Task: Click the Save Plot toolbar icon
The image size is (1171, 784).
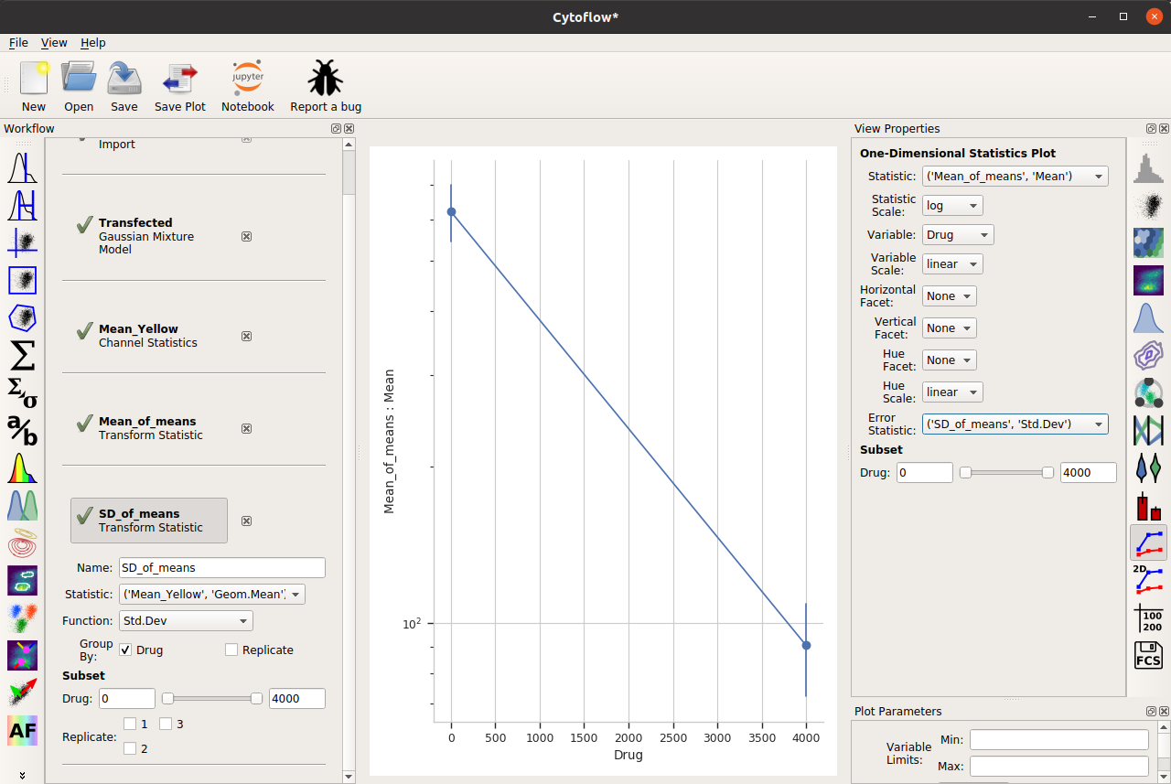Action: (x=180, y=78)
